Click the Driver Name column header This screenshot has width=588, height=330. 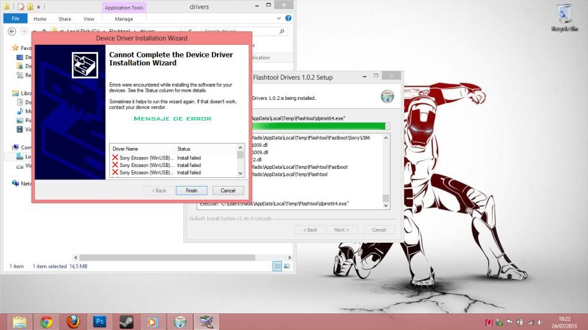click(x=125, y=149)
